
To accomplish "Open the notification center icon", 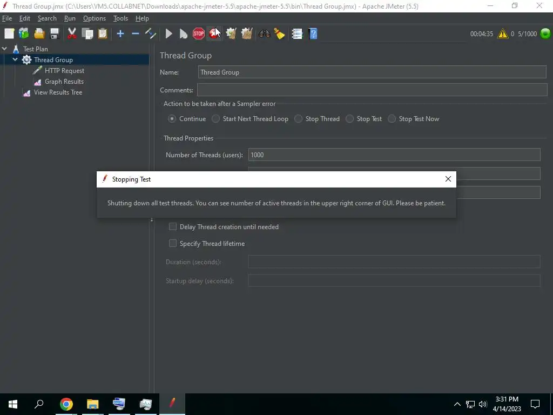I will 535,404.
